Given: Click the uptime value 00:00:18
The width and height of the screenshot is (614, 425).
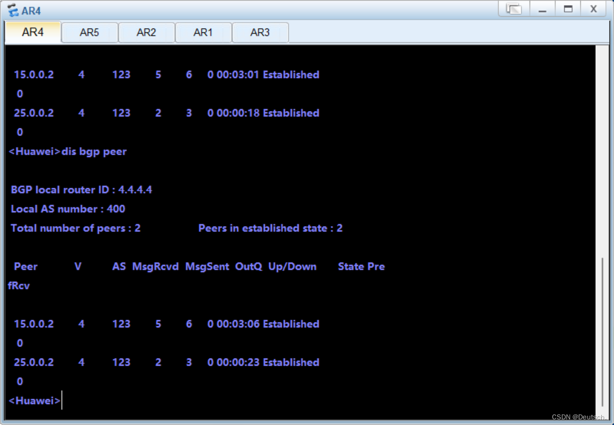Looking at the screenshot, I should tap(238, 113).
